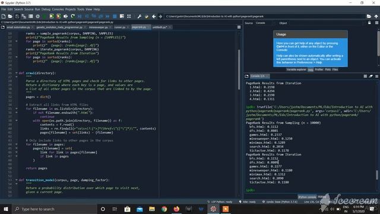Go forward with right arrow toolbar icon
380x214 pixels.
tap(160, 16)
